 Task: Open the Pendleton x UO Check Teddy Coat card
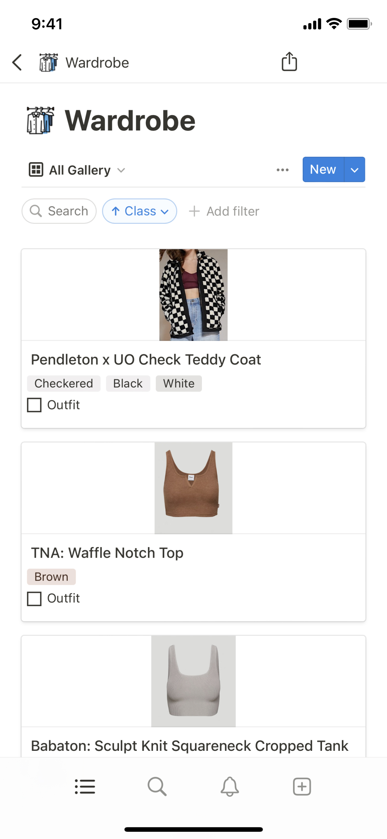tap(146, 360)
